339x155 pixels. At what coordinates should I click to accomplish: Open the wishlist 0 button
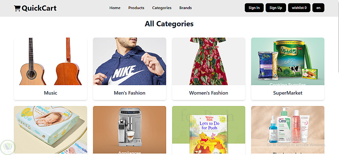coord(299,8)
